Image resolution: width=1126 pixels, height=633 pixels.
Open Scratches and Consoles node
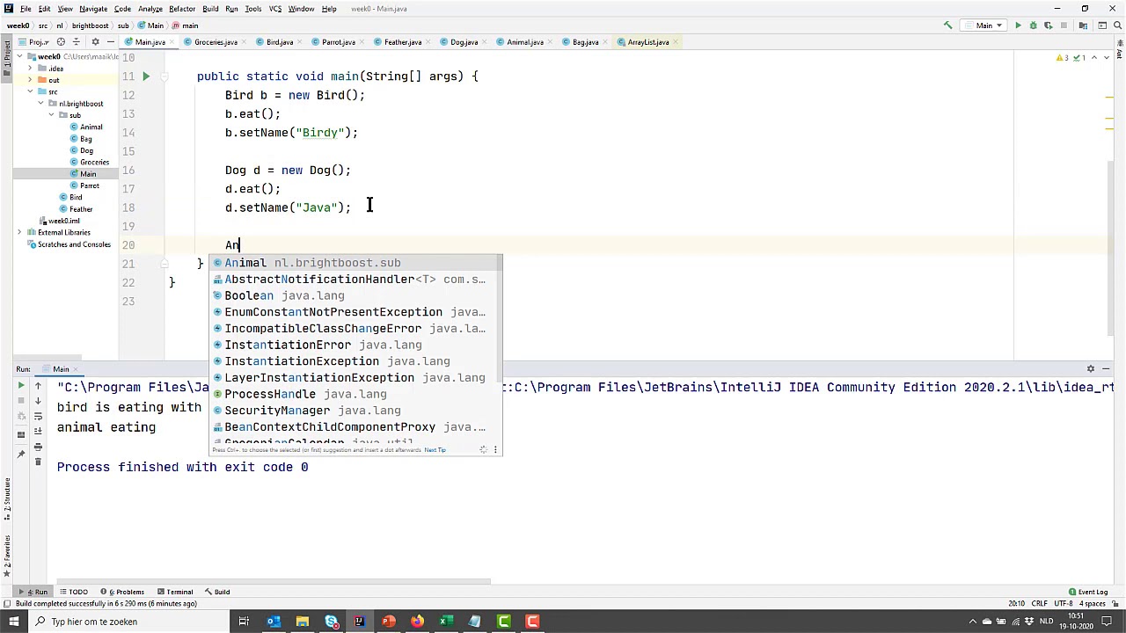point(69,244)
